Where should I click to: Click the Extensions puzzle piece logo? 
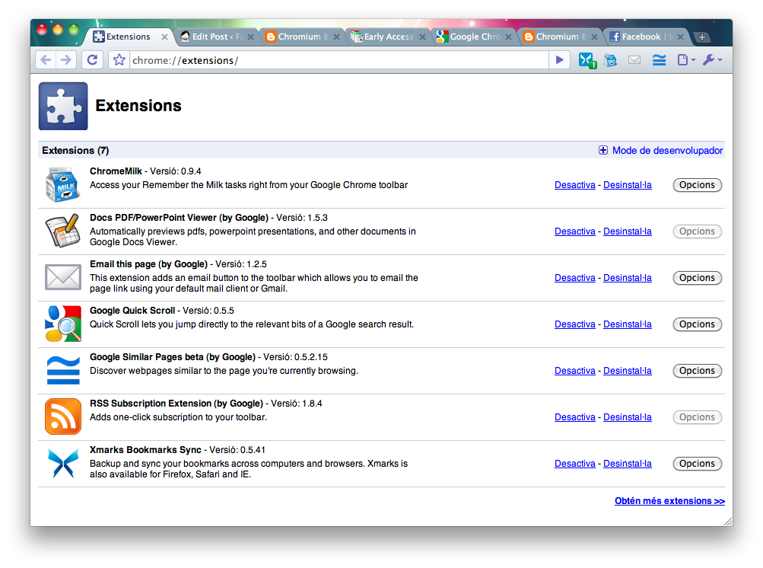coord(63,106)
